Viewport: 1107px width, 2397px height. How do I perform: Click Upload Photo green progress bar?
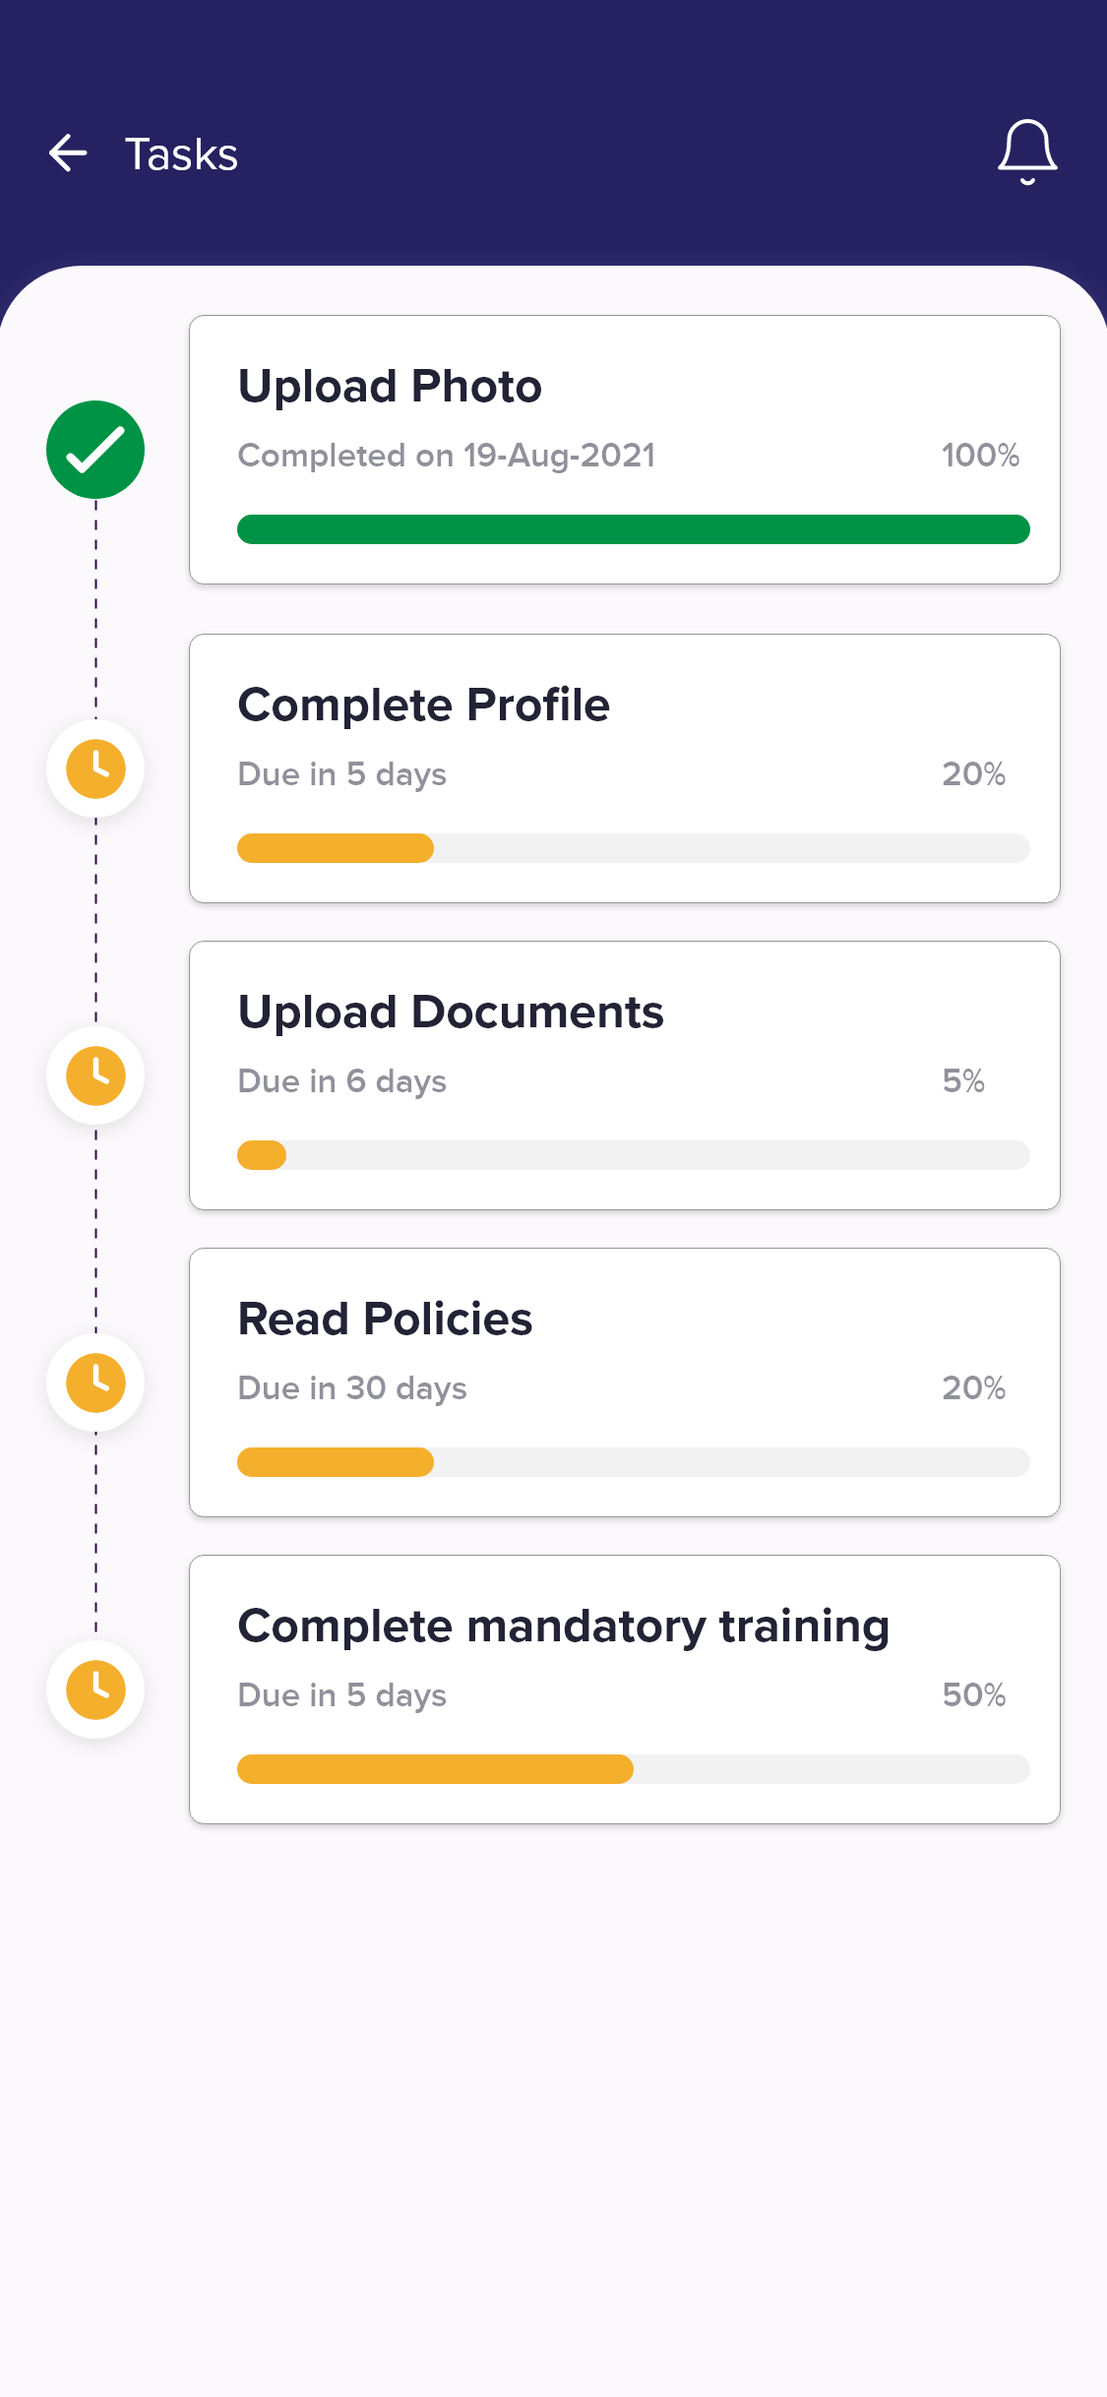point(633,529)
